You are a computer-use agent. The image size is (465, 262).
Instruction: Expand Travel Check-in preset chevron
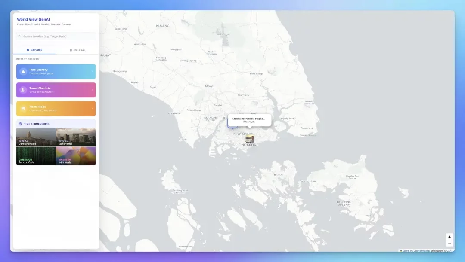pyautogui.click(x=92, y=90)
